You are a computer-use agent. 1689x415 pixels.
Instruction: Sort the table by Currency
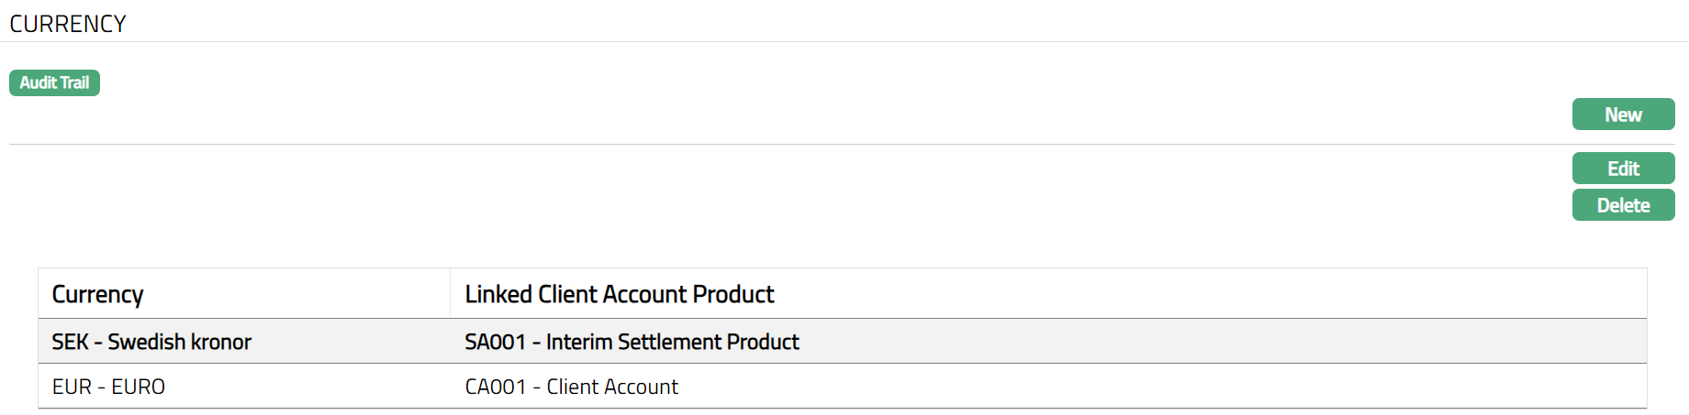coord(98,294)
